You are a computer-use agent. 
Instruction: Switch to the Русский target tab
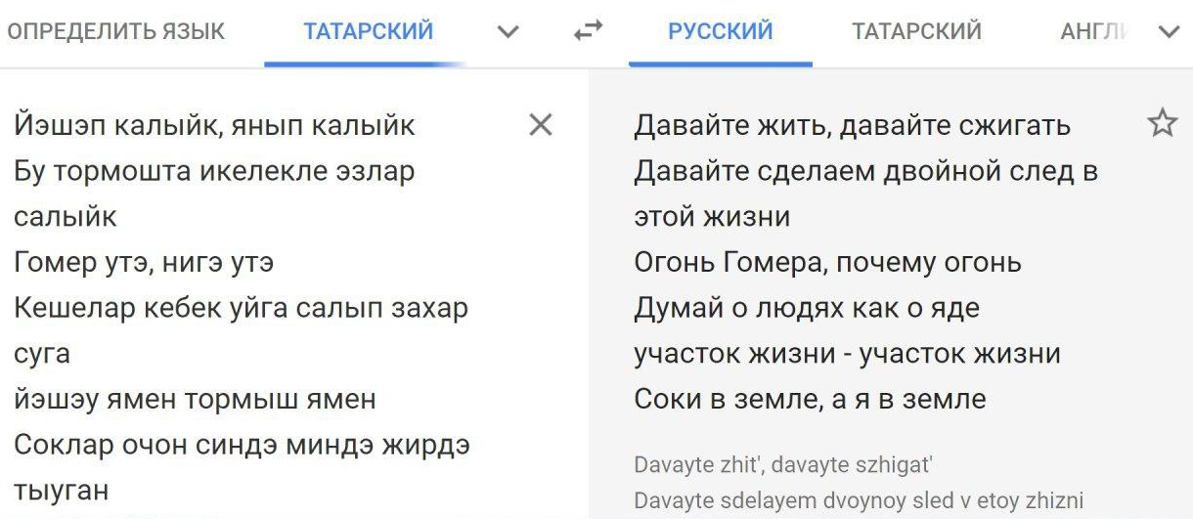[720, 31]
